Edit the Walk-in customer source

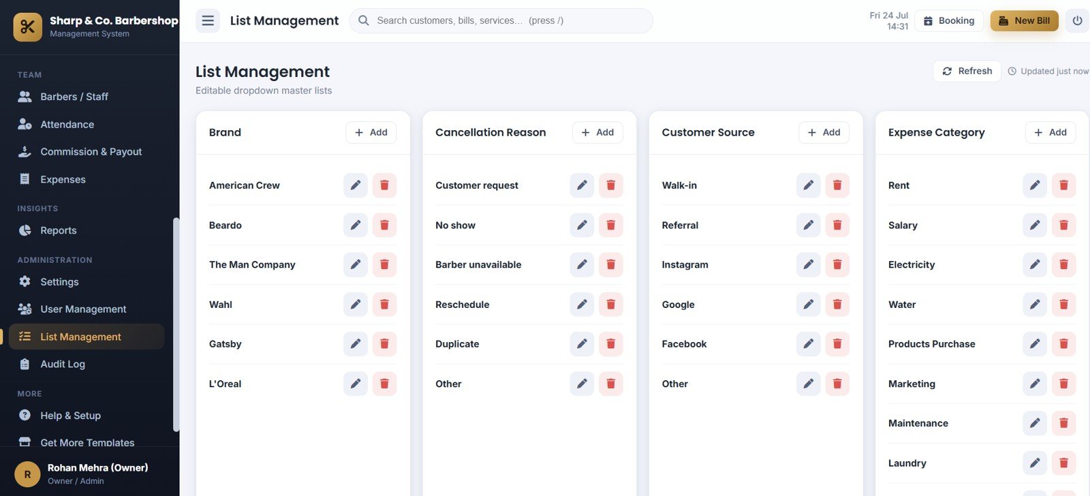pyautogui.click(x=809, y=185)
